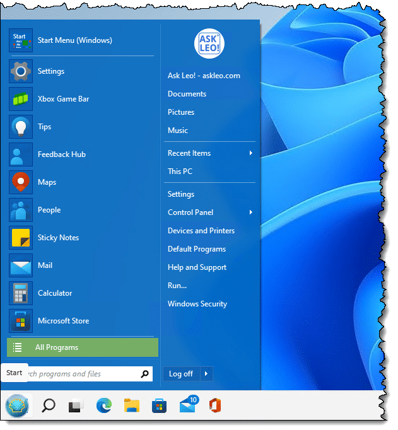This screenshot has height=430, width=398.
Task: Open Ask Leo! - askleo.com user folder
Action: (x=204, y=76)
